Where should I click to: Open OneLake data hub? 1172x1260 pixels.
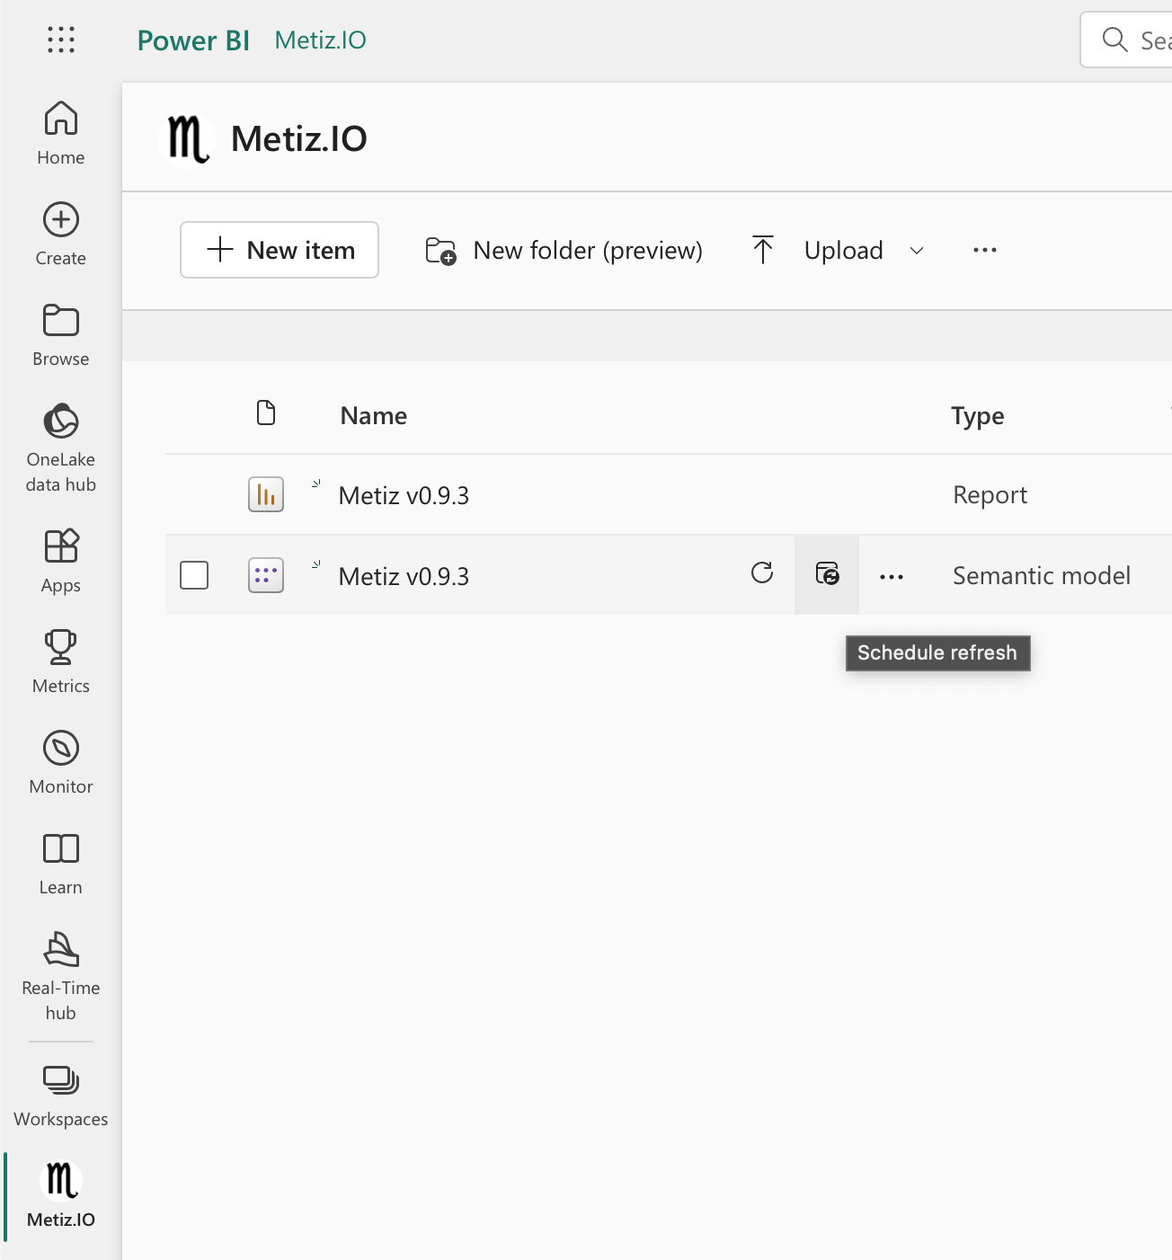(x=61, y=447)
